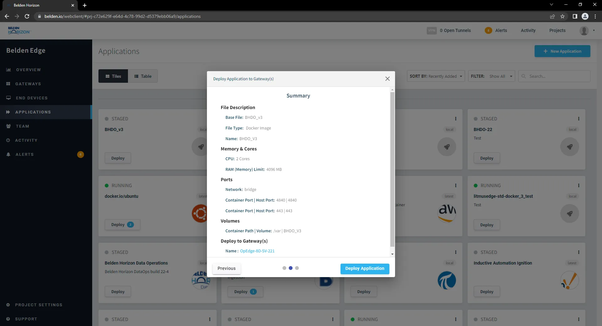Click the BHDO-22 rocket icon

[569, 147]
